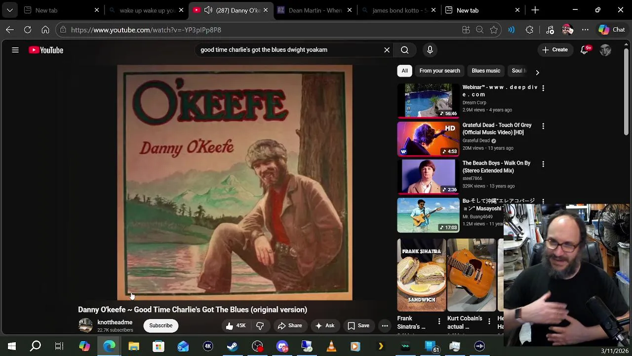Image resolution: width=632 pixels, height=356 pixels.
Task: Open more actions ellipsis beside Save
Action: click(x=385, y=325)
